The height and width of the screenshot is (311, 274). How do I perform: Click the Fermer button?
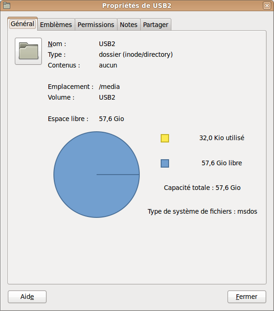click(247, 297)
